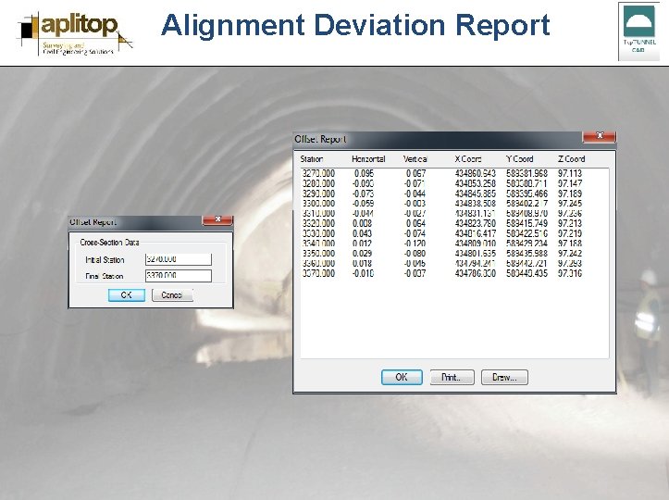
Task: Click OK in the Cross-Section Data dialog
Action: [x=126, y=295]
